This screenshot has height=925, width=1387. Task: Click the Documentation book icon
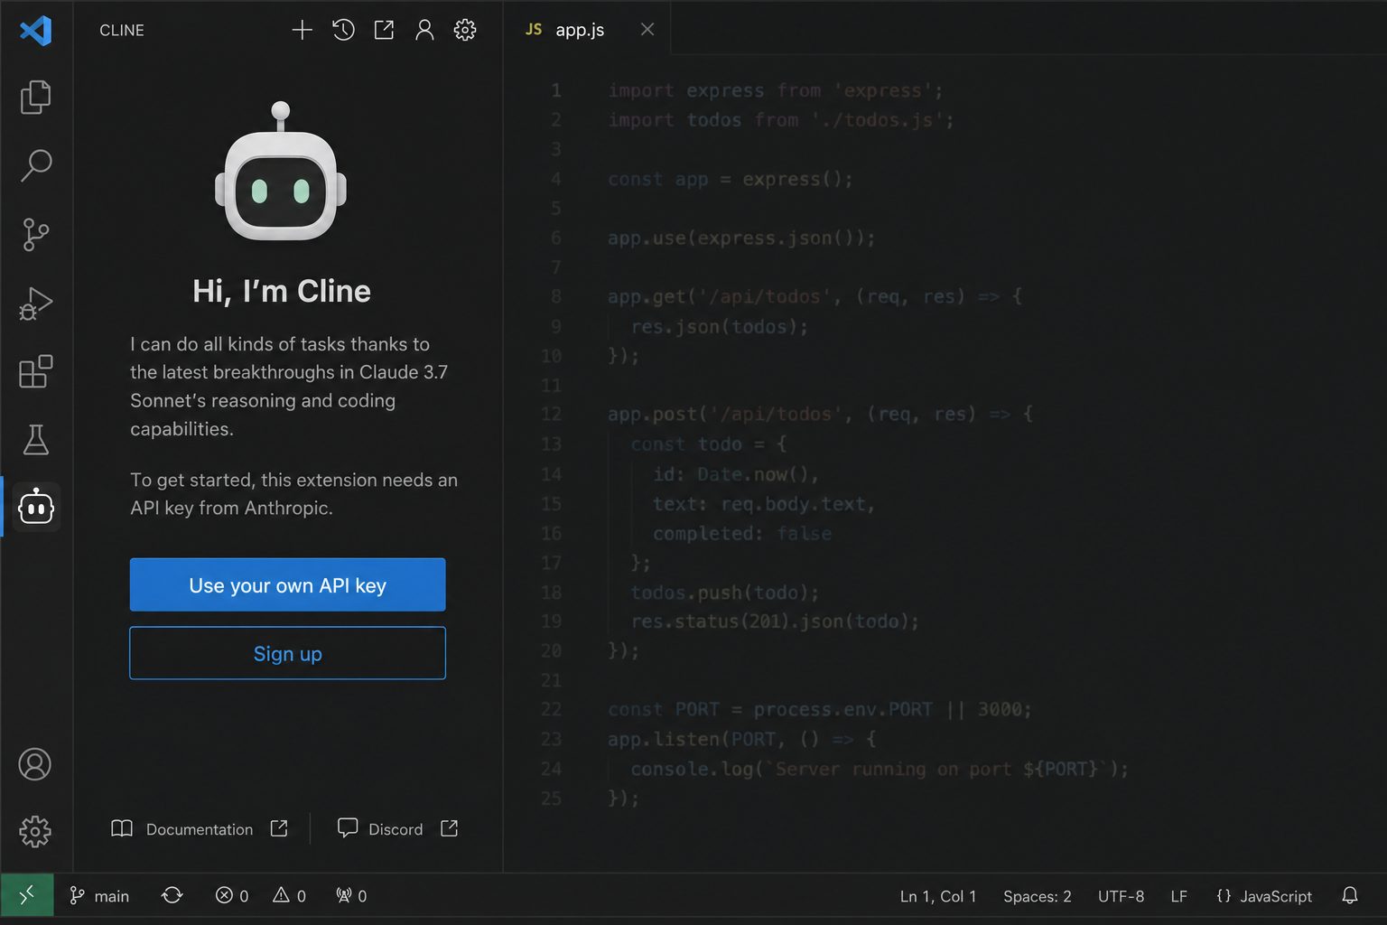(122, 828)
